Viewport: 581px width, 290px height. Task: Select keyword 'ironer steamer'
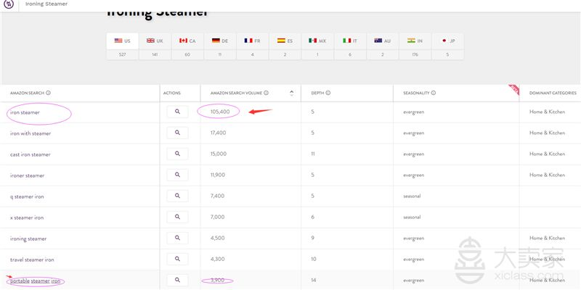pyautogui.click(x=27, y=175)
